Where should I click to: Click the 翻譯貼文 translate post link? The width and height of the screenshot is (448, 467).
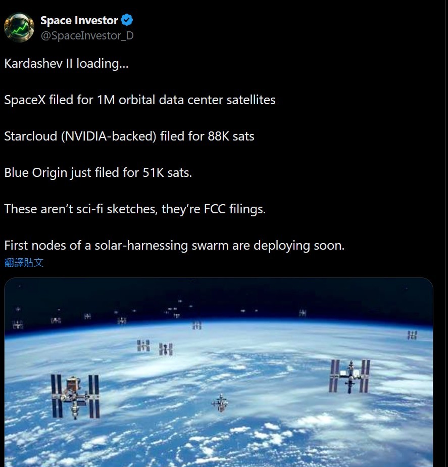click(24, 262)
